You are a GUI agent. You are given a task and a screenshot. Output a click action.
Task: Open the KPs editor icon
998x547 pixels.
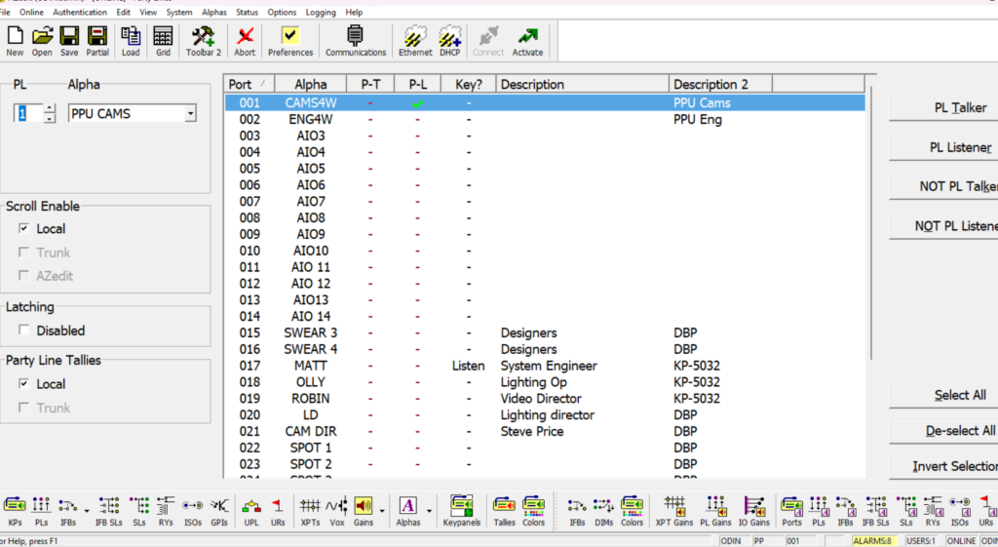tap(14, 510)
